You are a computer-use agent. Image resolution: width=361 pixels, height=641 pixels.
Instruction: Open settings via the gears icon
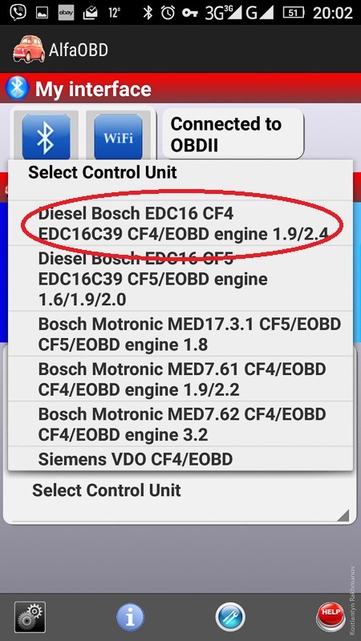pos(30,617)
